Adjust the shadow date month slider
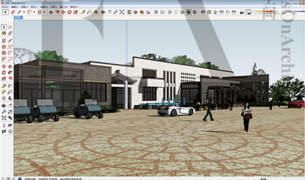Screen dimensions: 305x180 coord(266,12)
